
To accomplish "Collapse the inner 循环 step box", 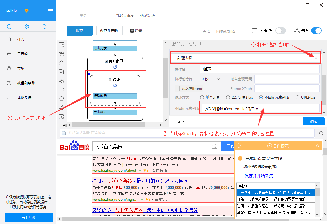I will click(x=110, y=80).
